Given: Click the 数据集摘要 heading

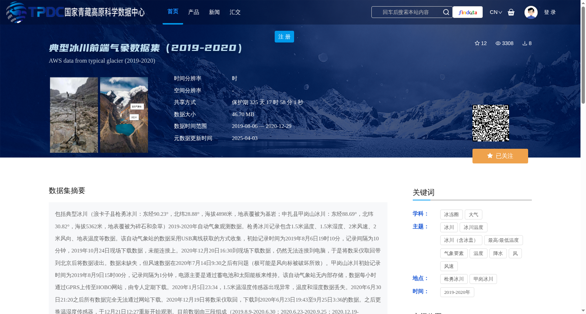Looking at the screenshot, I should click(67, 191).
